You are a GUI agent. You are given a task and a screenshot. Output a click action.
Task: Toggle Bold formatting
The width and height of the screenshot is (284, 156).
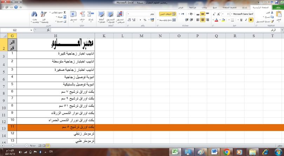click(x=251, y=20)
